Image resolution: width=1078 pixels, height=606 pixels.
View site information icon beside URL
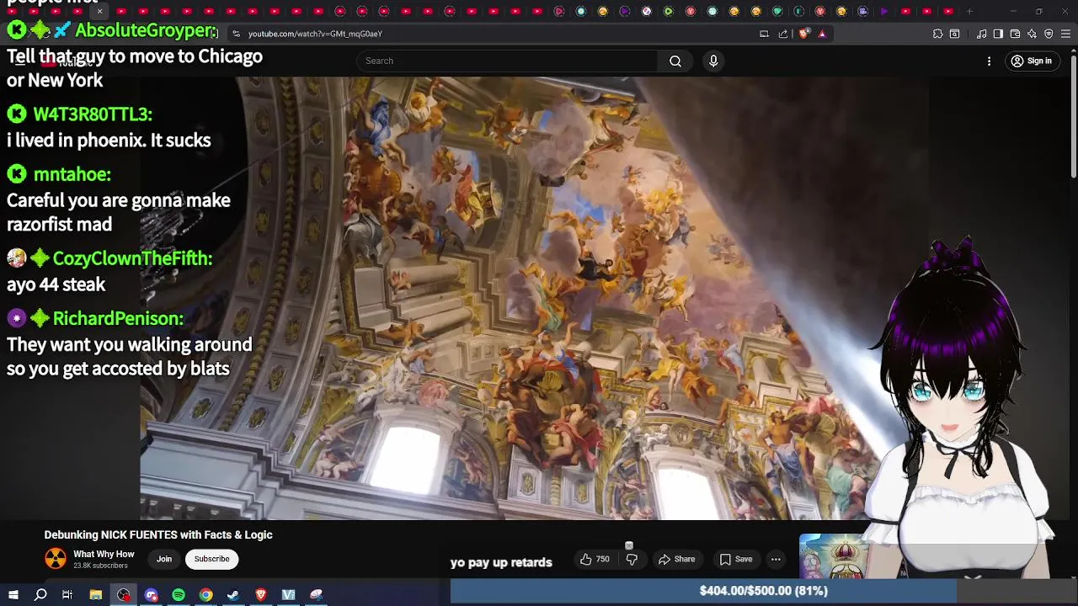coord(236,34)
